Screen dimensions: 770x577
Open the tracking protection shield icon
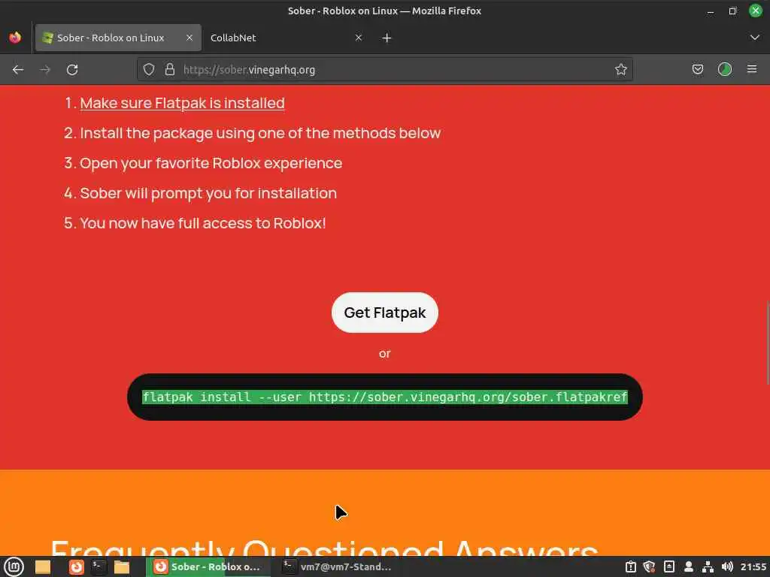pos(149,69)
